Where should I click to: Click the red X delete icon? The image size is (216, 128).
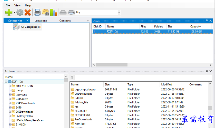pos(28,12)
